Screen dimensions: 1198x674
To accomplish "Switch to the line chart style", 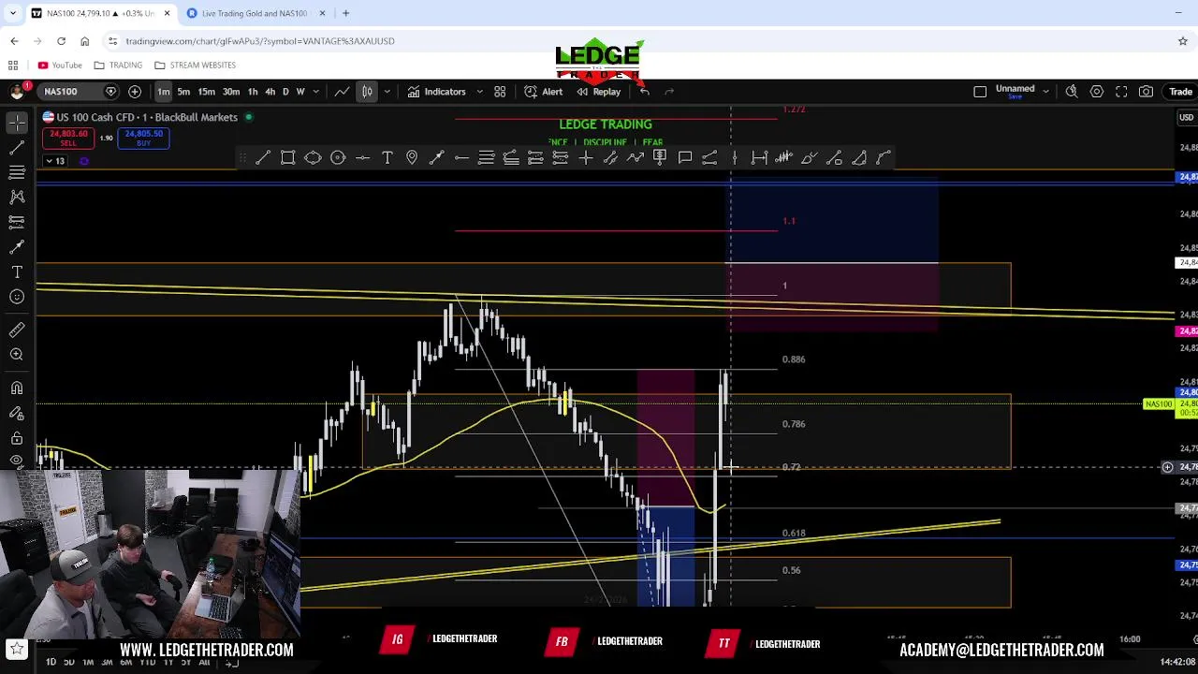I will click(x=343, y=92).
